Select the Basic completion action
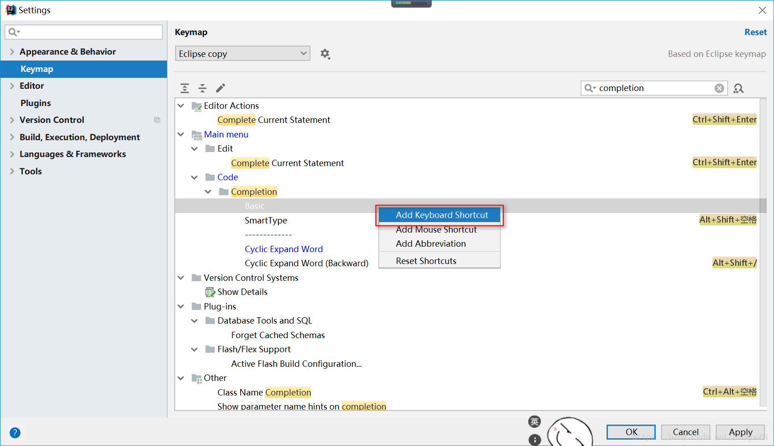Image resolution: width=774 pixels, height=446 pixels. (x=254, y=206)
